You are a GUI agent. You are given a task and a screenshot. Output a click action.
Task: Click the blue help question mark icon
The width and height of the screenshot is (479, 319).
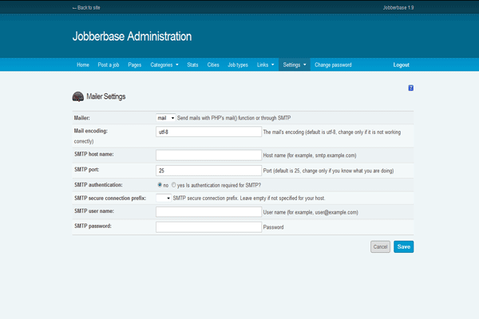click(410, 87)
